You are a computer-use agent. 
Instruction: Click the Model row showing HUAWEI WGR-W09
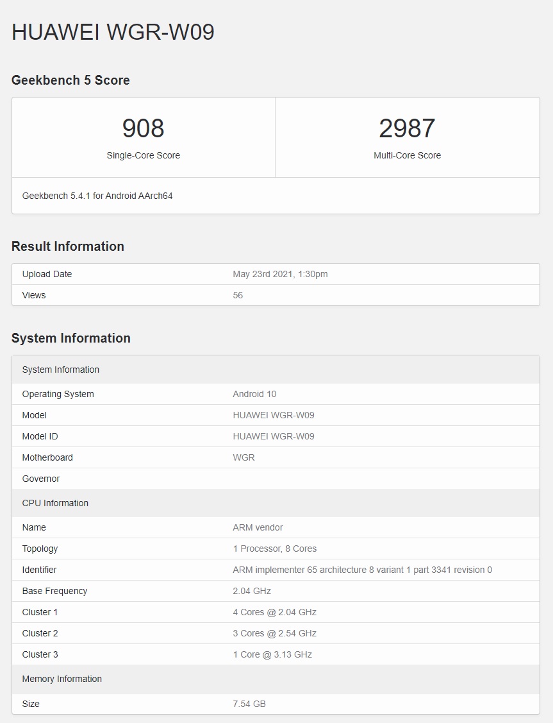tap(276, 415)
